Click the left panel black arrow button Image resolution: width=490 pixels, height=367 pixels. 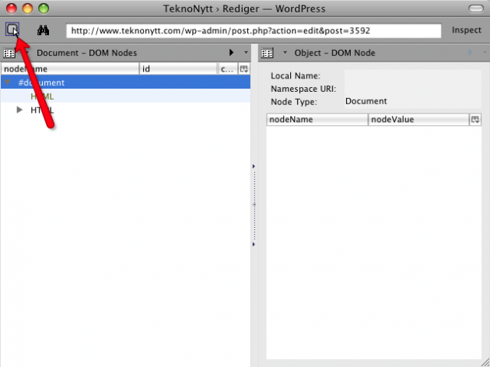pos(231,53)
